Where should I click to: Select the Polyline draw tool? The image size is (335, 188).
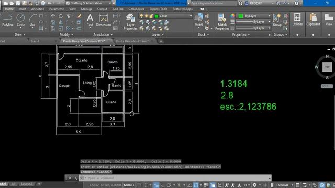tap(8, 20)
